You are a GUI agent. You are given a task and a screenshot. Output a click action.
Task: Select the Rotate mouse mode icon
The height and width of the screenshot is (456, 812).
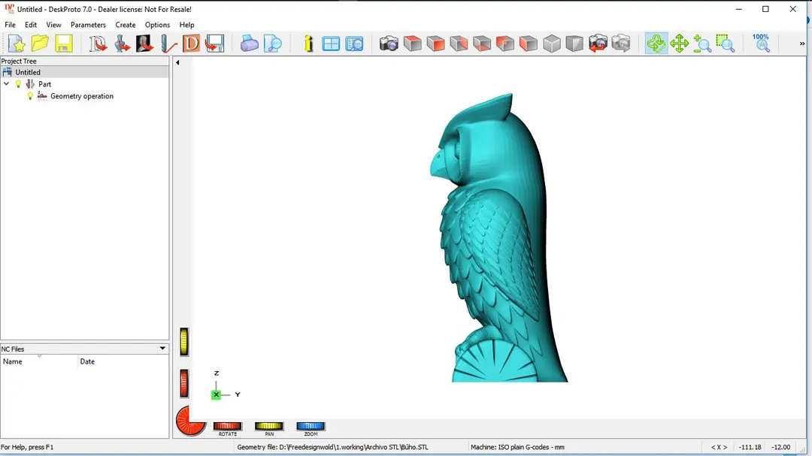(x=656, y=44)
